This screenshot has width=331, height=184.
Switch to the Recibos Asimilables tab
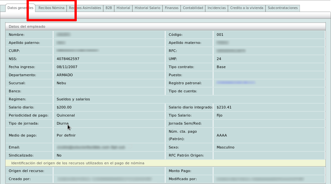click(x=85, y=8)
